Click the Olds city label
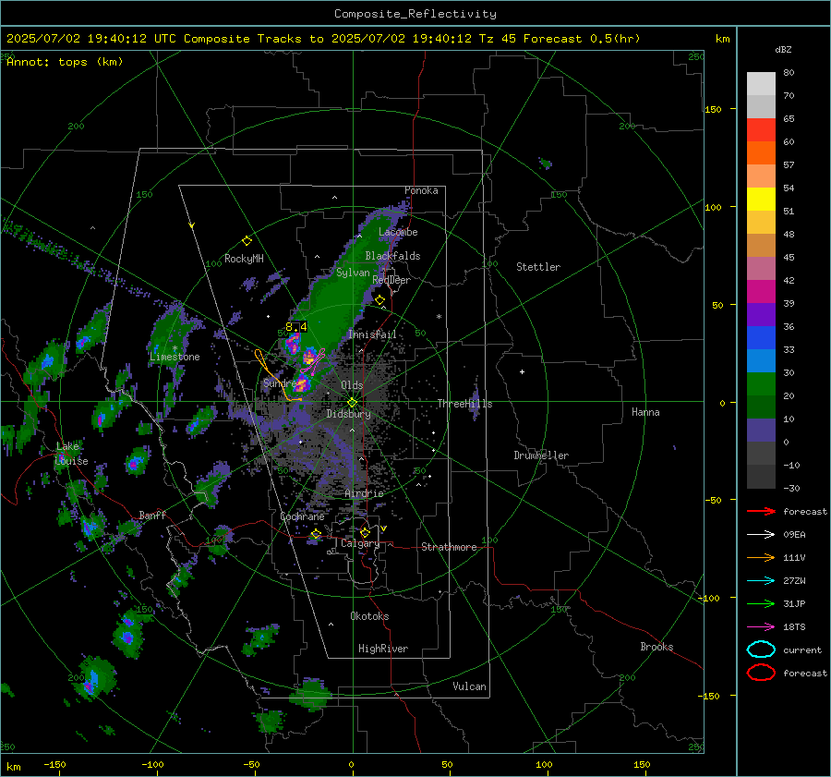 pos(352,385)
